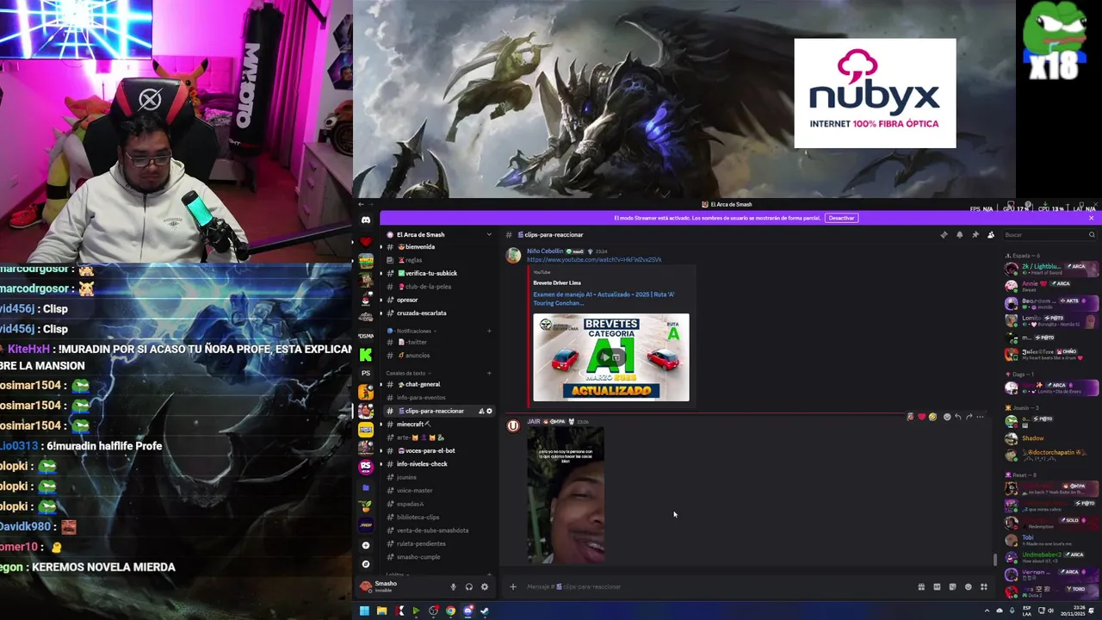Open server folder icon in server list
The width and height of the screenshot is (1102, 620).
coord(366,487)
